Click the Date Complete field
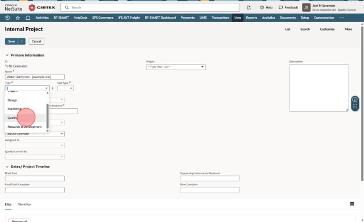This screenshot has width=364, height=222. click(210, 190)
